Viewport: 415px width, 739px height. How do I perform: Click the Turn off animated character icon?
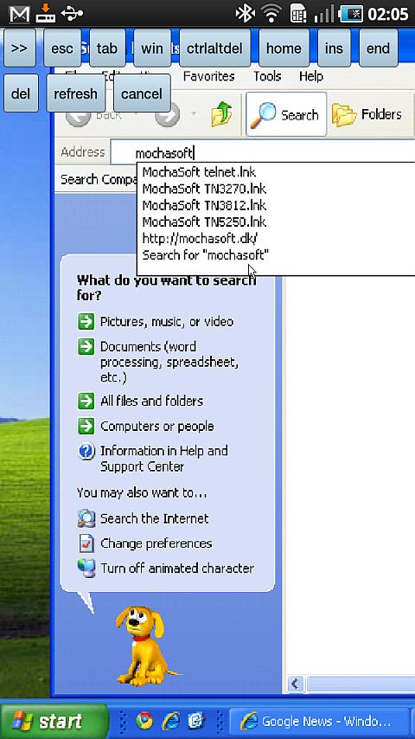point(86,569)
